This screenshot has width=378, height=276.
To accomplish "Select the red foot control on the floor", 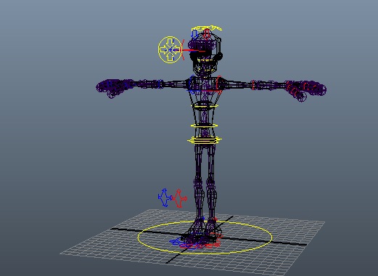I will click(213, 243).
